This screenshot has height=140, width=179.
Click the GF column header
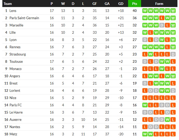95,4
